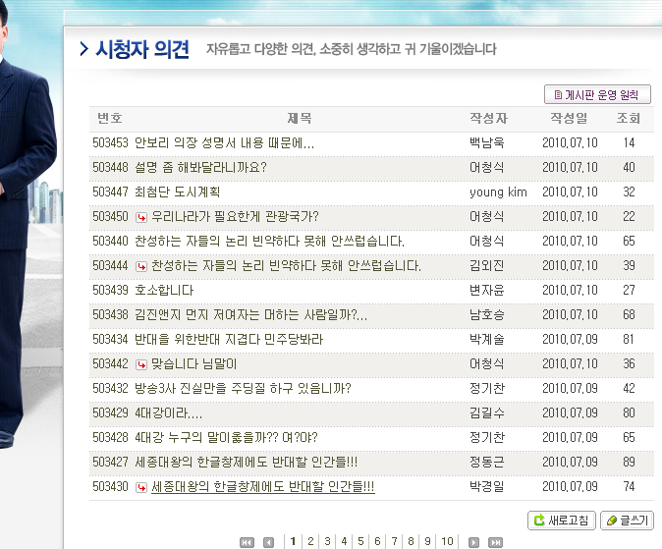Open post '안보리 의장 성명서 내용 때문에...'
The width and height of the screenshot is (662, 549).
tap(224, 143)
